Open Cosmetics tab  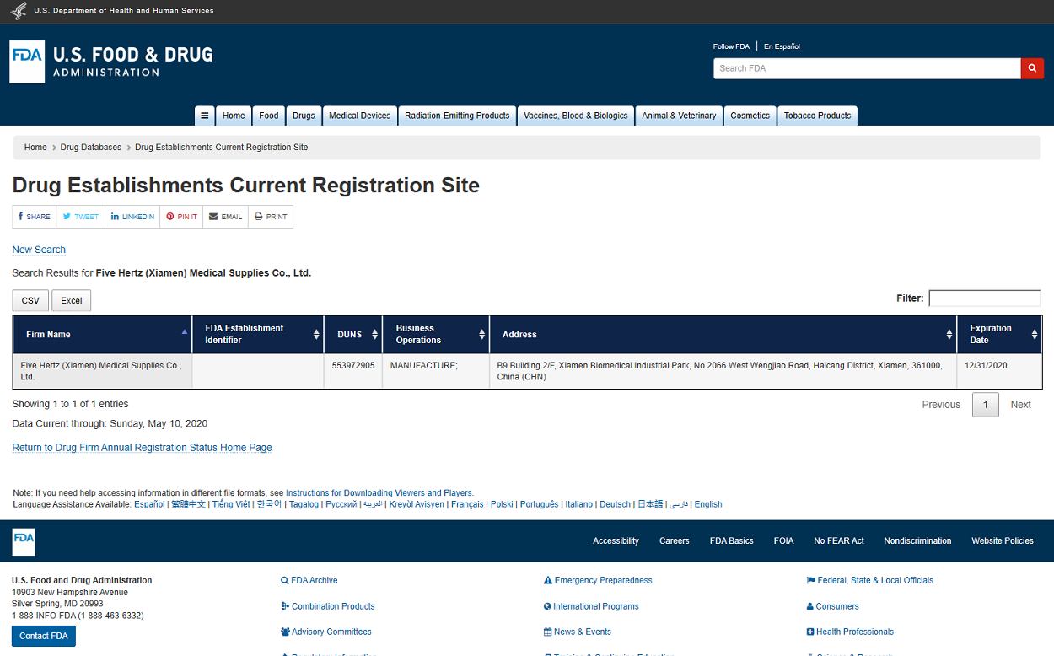(x=750, y=116)
